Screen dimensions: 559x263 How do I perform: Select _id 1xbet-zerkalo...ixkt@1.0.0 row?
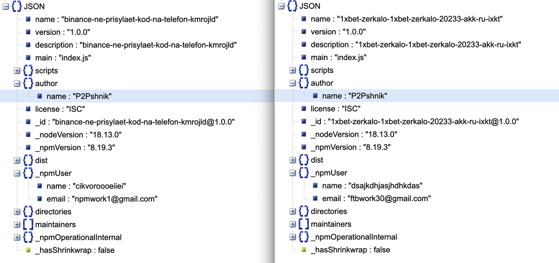pyautogui.click(x=415, y=121)
